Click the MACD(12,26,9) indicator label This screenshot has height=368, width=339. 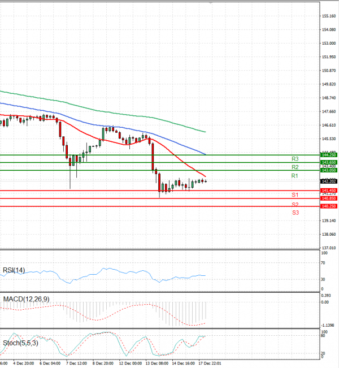pyautogui.click(x=27, y=299)
